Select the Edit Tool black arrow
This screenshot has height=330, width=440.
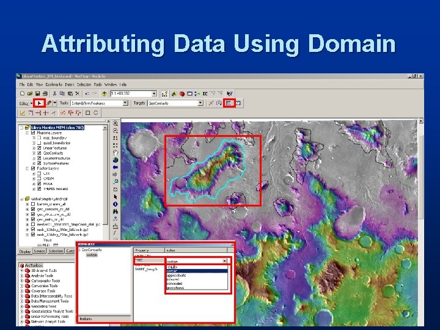coord(39,103)
